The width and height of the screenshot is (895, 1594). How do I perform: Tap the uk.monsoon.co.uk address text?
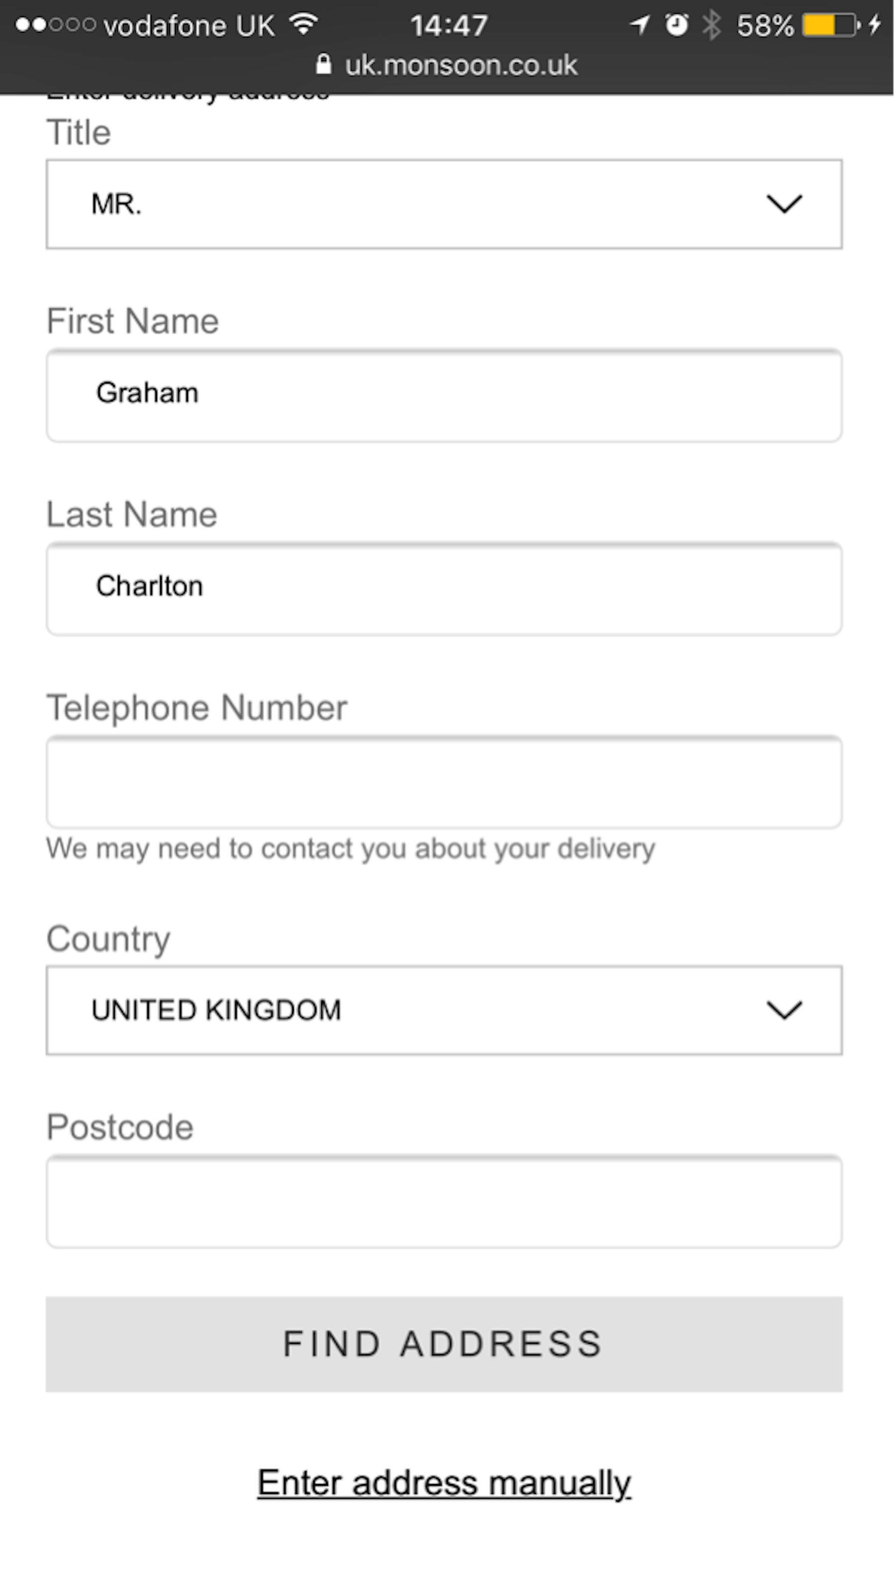click(x=461, y=65)
